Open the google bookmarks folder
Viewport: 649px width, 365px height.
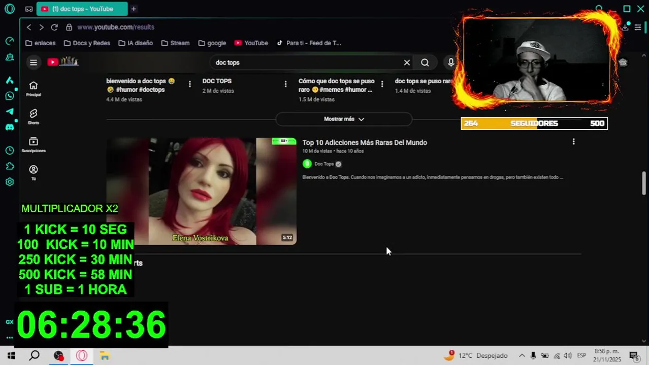(x=212, y=43)
